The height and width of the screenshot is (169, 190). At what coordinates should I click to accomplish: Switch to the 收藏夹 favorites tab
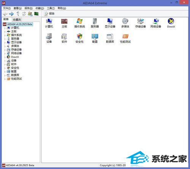17,20
